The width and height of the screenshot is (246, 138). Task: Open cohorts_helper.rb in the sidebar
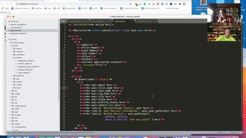click(25, 64)
